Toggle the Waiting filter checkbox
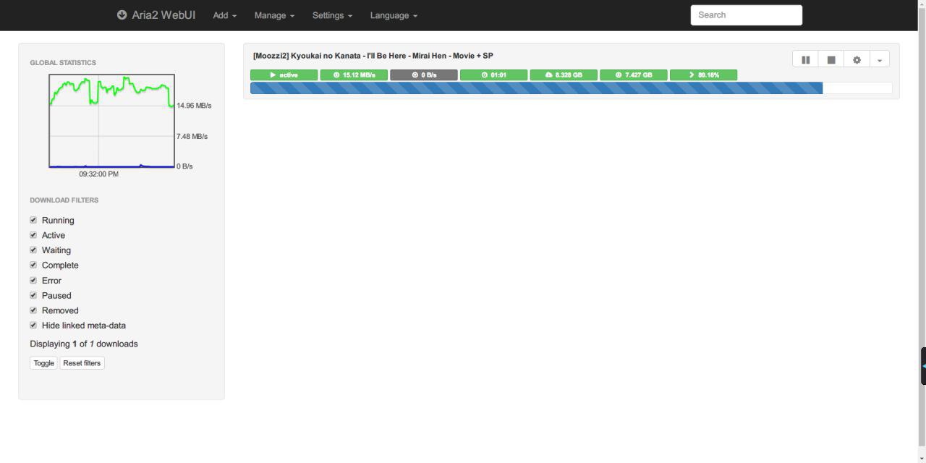Screen dimensions: 926x463 tap(33, 250)
